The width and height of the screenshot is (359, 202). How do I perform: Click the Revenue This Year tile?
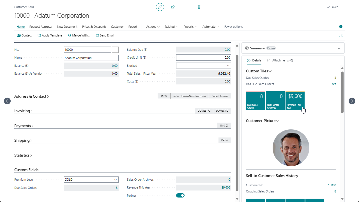(295, 100)
